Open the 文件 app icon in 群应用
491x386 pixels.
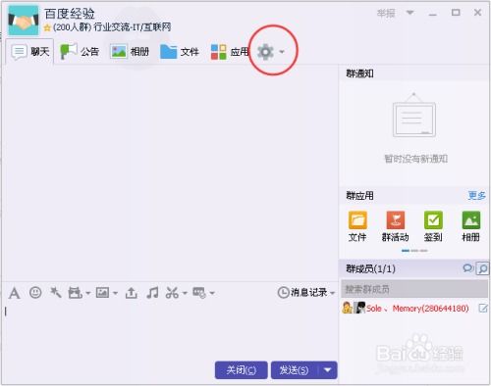pos(357,226)
